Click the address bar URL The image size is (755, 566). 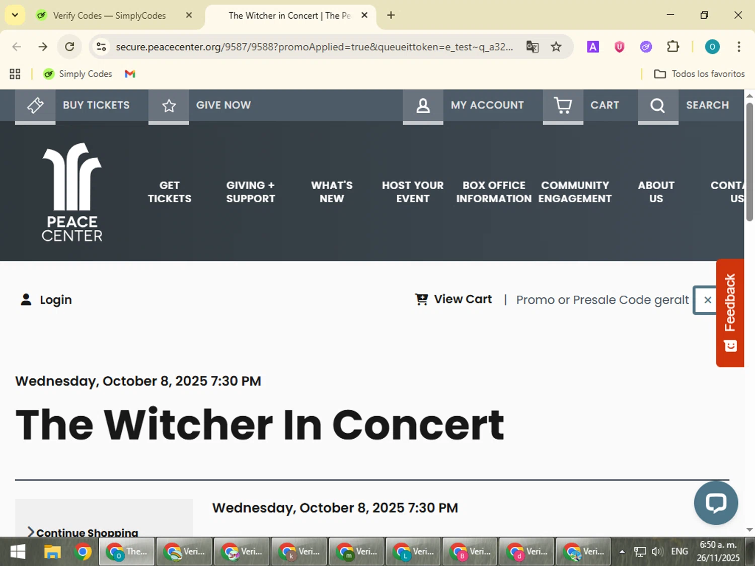point(315,47)
